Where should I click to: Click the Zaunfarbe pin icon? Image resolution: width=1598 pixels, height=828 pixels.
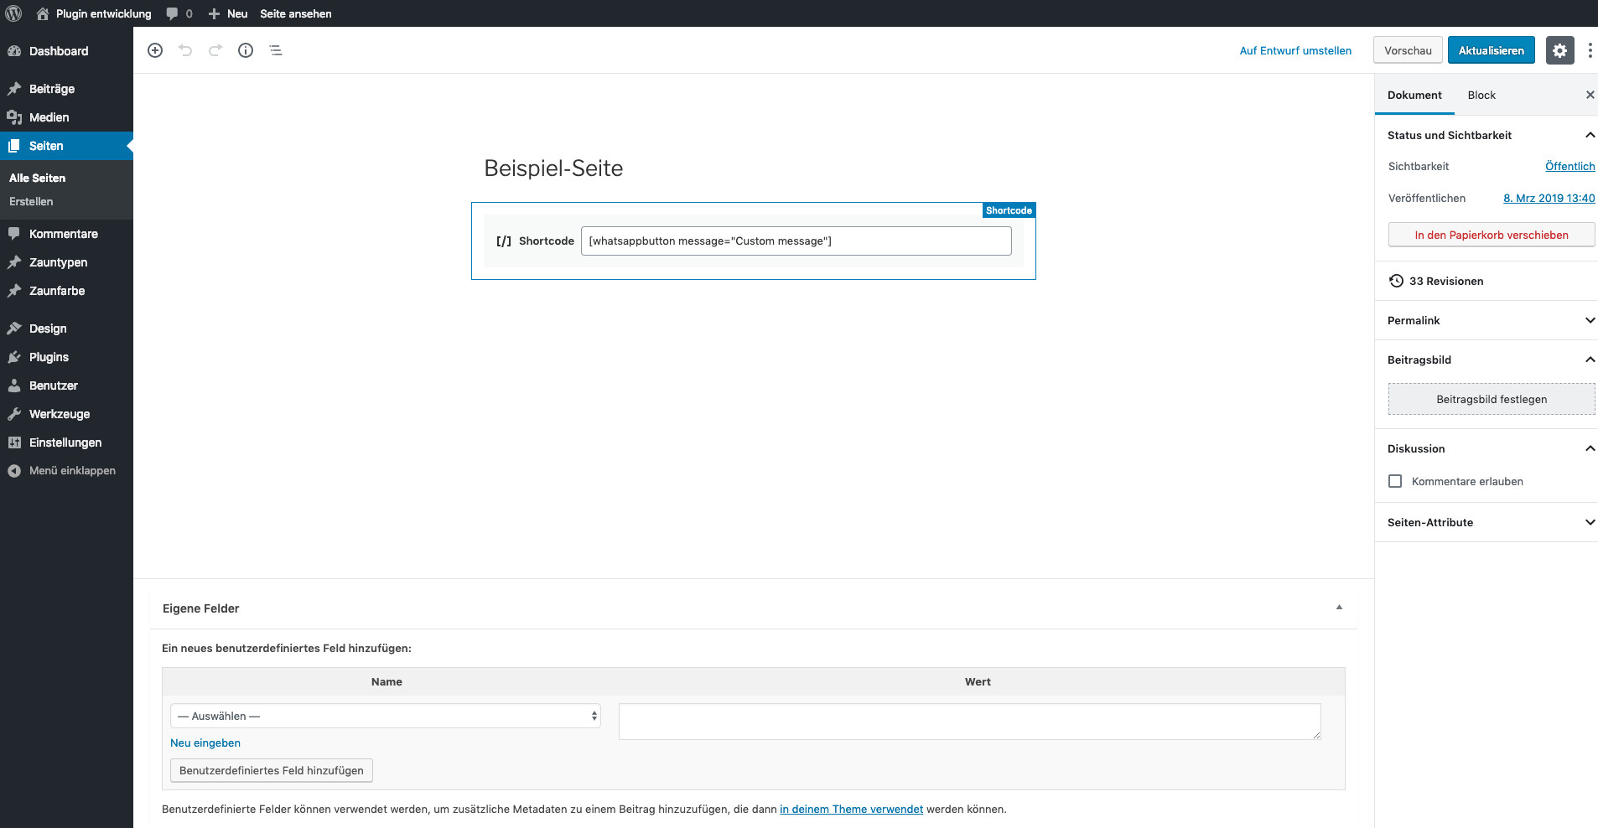14,291
